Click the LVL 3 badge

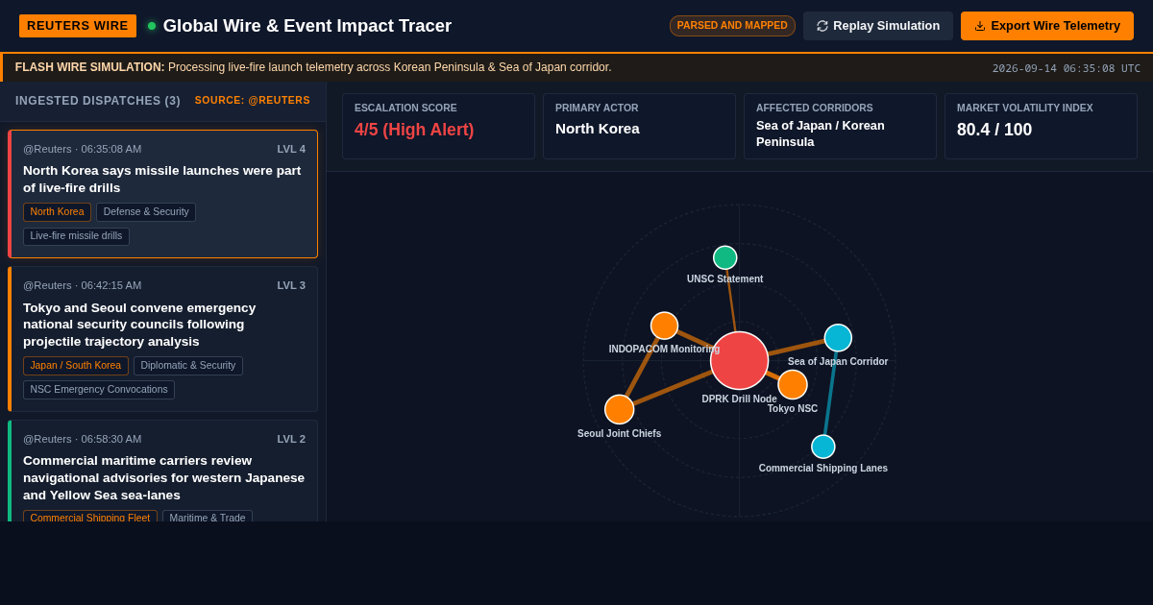pyautogui.click(x=291, y=285)
